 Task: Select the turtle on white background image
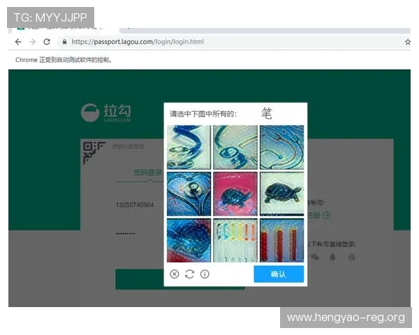[x=282, y=194]
